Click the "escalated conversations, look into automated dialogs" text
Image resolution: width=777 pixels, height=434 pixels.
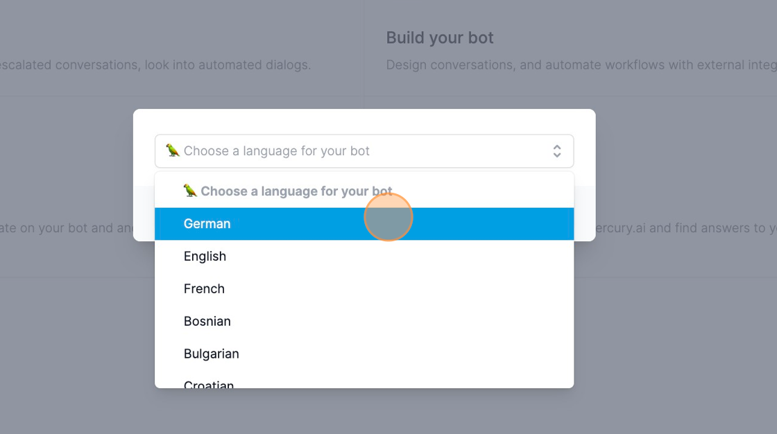point(155,65)
